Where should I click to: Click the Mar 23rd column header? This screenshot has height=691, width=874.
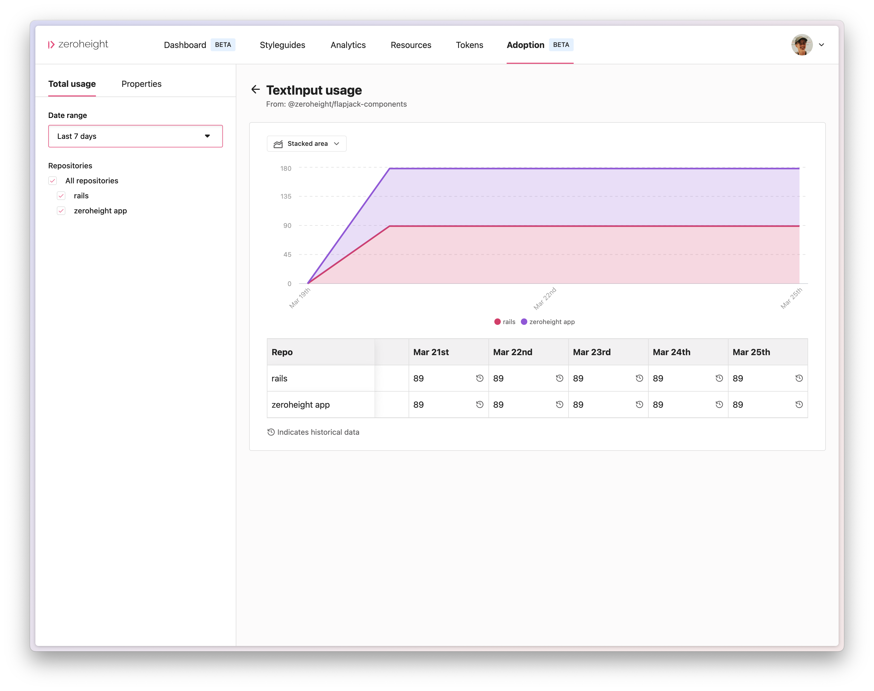608,352
